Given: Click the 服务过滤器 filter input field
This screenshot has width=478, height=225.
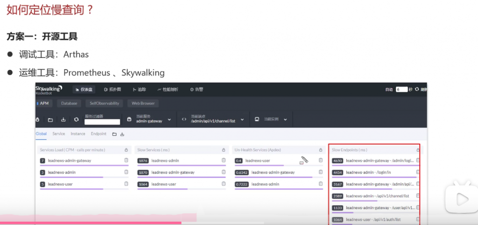Looking at the screenshot, I should click(102, 122).
